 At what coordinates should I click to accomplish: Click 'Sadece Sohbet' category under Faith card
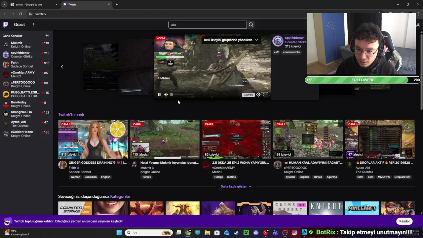(x=80, y=172)
